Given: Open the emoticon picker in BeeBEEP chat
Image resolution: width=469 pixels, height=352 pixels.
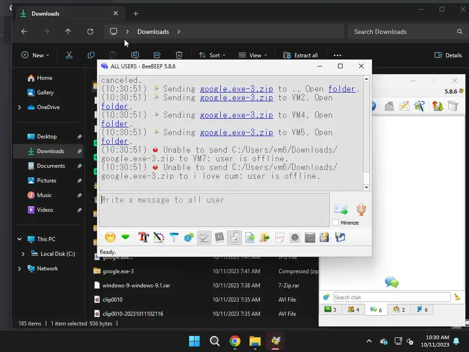Looking at the screenshot, I should pos(110,237).
